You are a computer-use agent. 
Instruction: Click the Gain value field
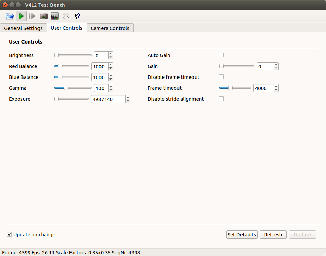(265, 66)
